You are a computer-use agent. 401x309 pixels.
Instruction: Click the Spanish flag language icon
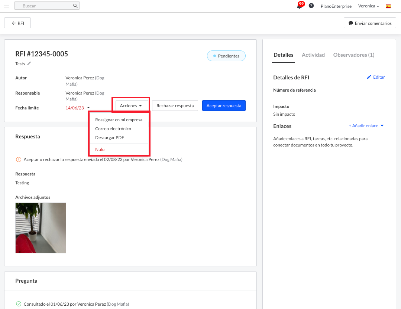pos(388,6)
